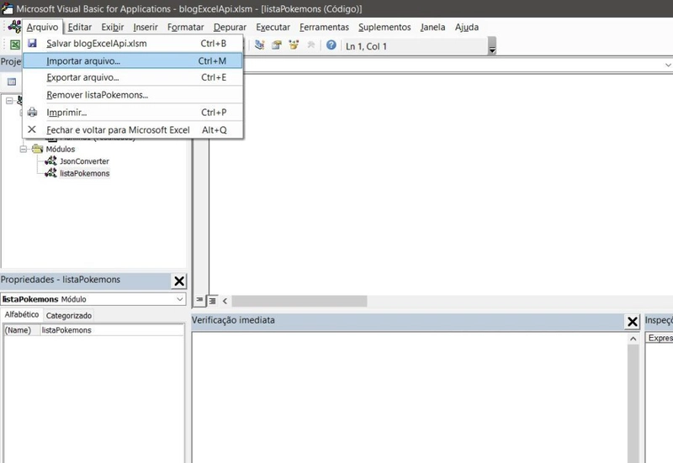Click the printer icon beside Imprimir
The image size is (673, 463).
click(x=32, y=113)
